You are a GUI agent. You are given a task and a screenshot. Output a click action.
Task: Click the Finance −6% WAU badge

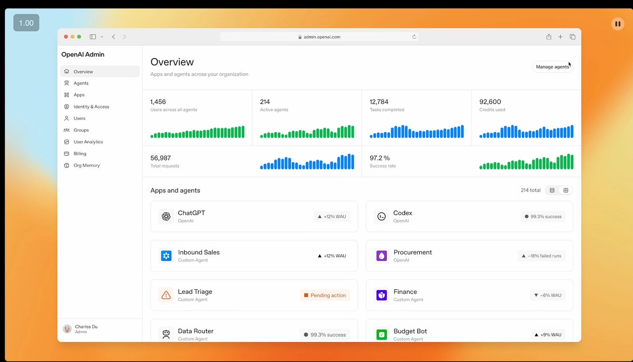[548, 295]
